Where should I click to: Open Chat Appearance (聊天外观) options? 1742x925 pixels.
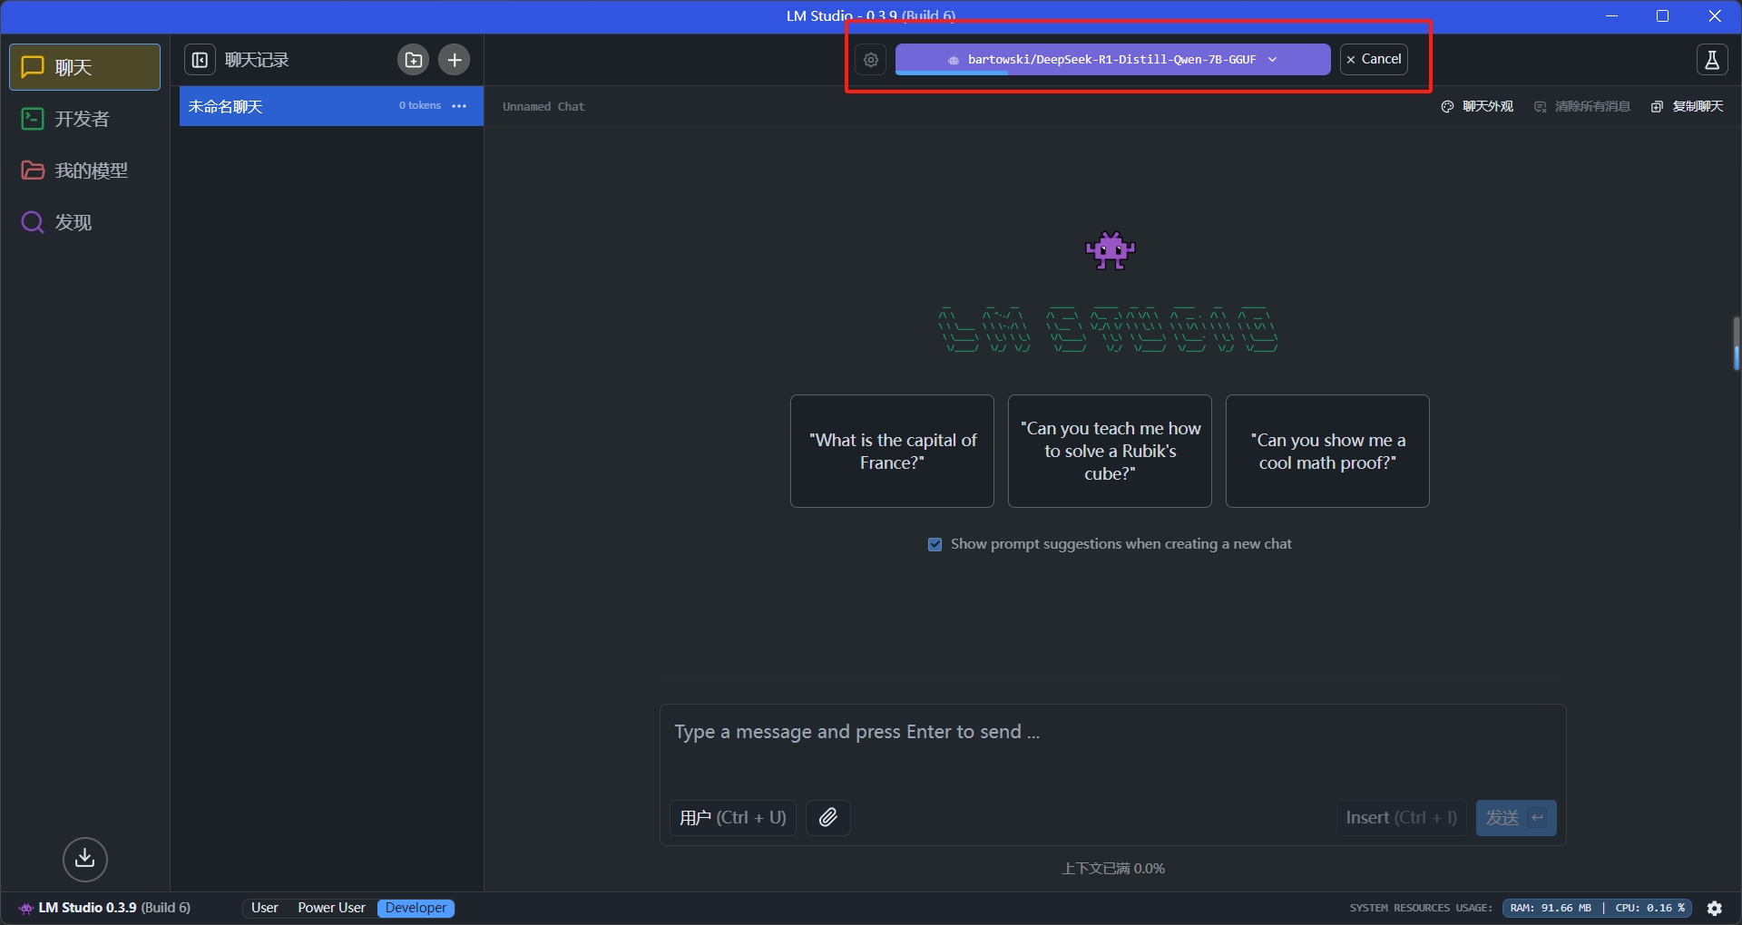click(1477, 106)
